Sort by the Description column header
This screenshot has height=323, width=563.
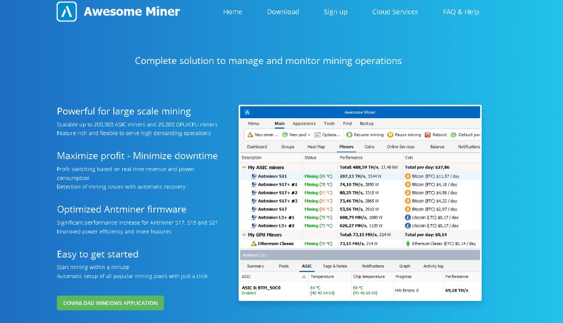click(x=252, y=158)
